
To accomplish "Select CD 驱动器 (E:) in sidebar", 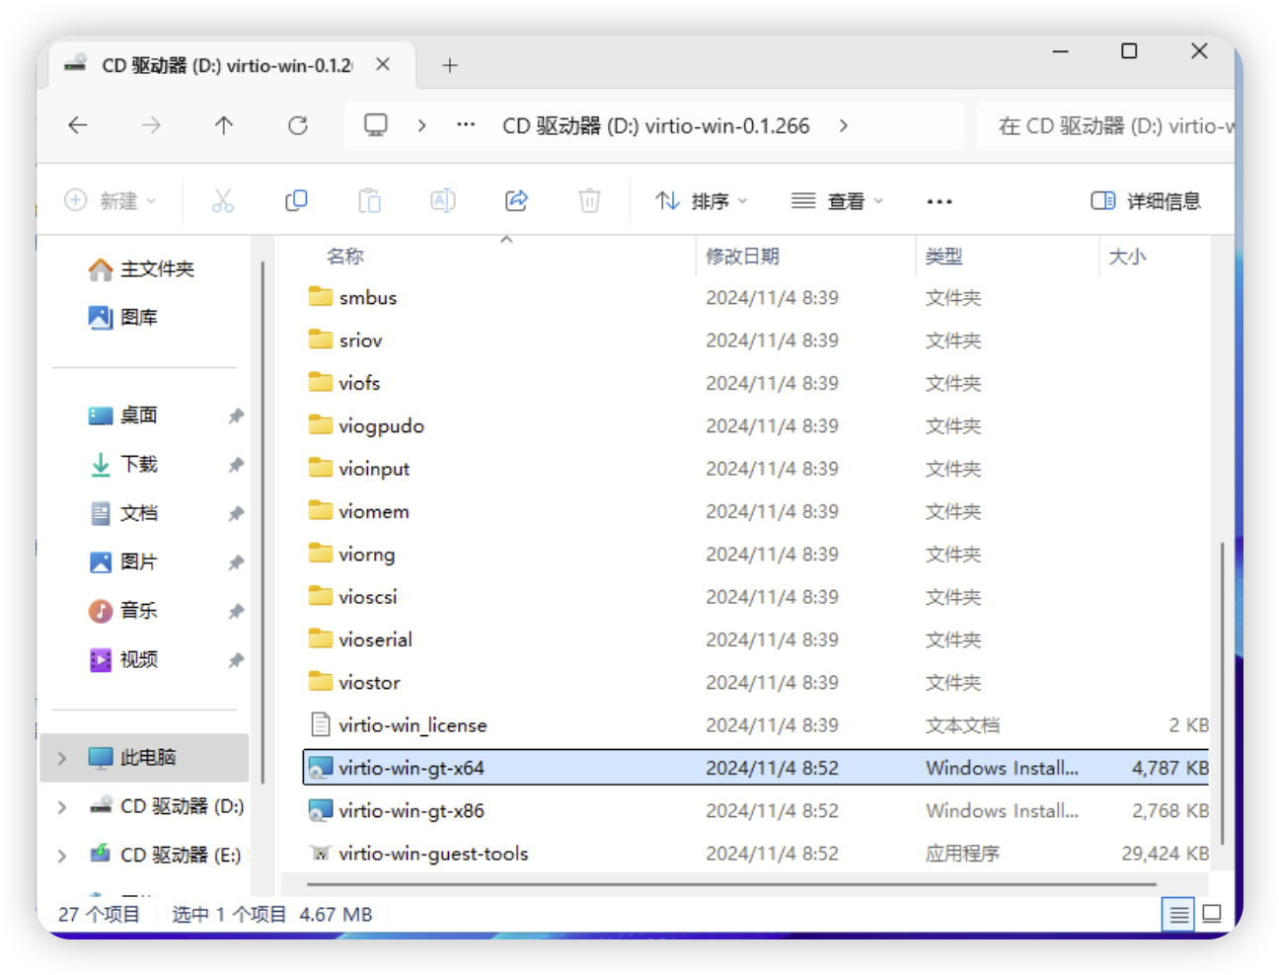I will pyautogui.click(x=165, y=855).
